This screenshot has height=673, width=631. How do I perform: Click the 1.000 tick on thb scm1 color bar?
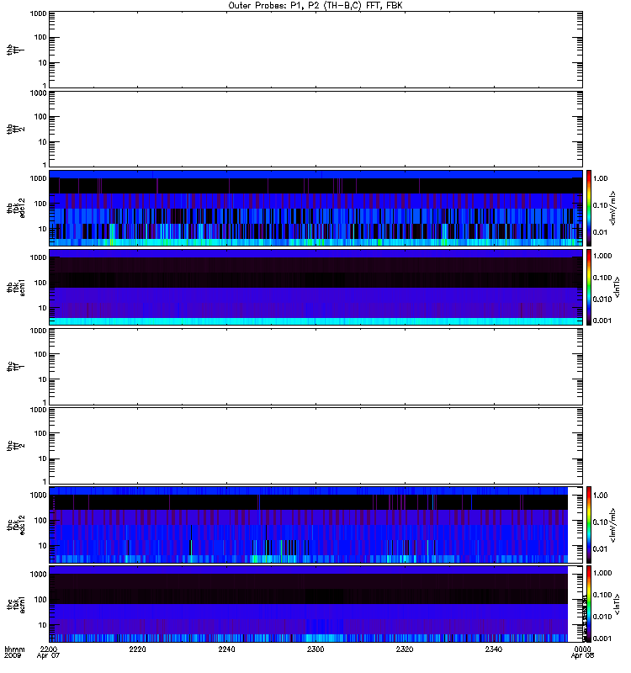602,256
